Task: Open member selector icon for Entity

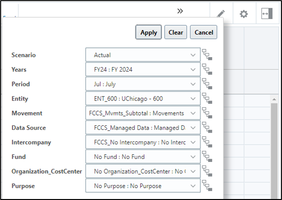Action: point(207,98)
